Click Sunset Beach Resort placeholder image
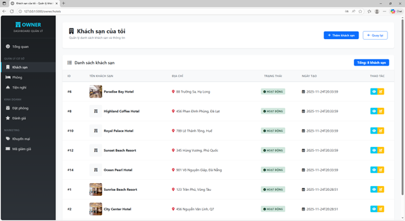This screenshot has width=405, height=221. (96, 151)
